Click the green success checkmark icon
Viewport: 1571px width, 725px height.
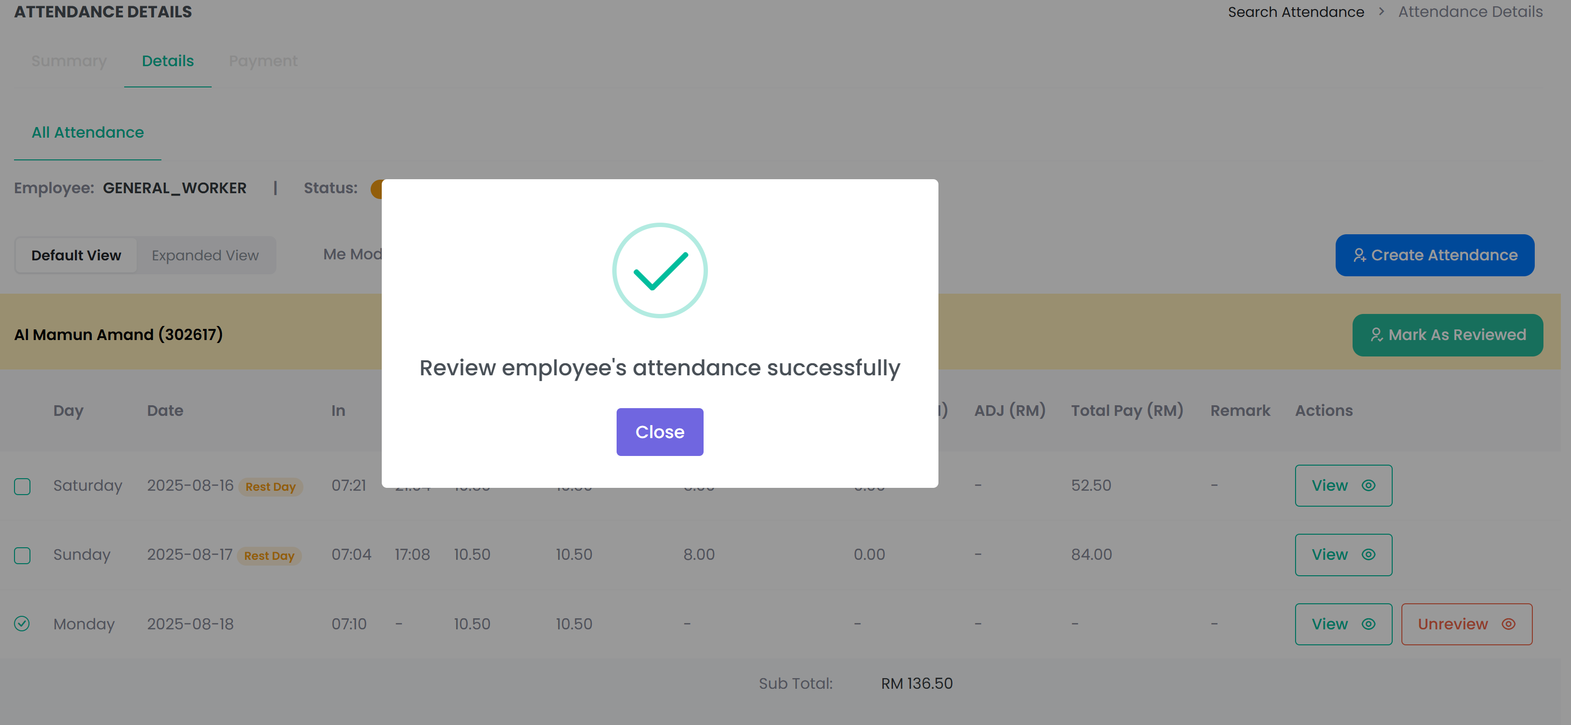pos(659,271)
